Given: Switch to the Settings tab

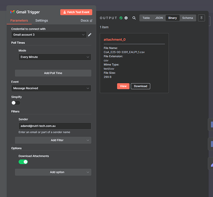Looking at the screenshot, I should [41, 20].
